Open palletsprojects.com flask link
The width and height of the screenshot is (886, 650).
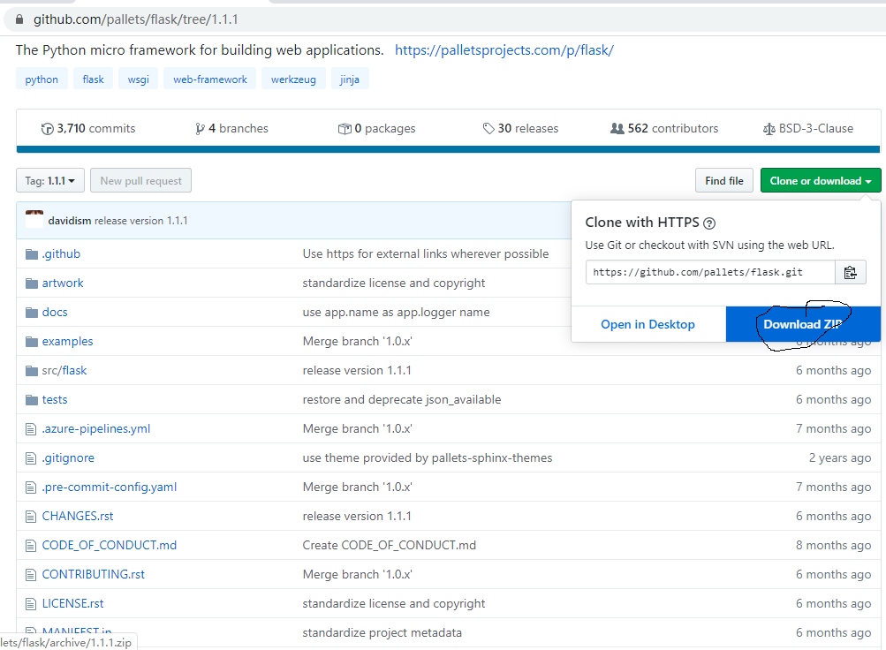pyautogui.click(x=504, y=50)
